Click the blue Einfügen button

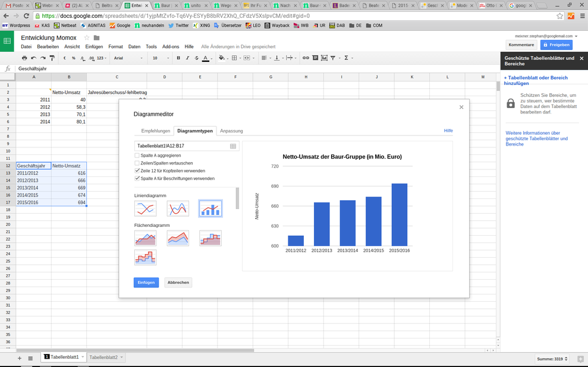click(x=146, y=282)
